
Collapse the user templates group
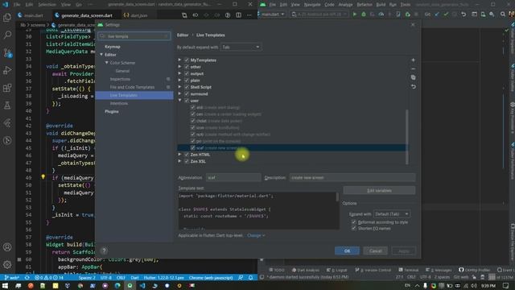point(179,100)
